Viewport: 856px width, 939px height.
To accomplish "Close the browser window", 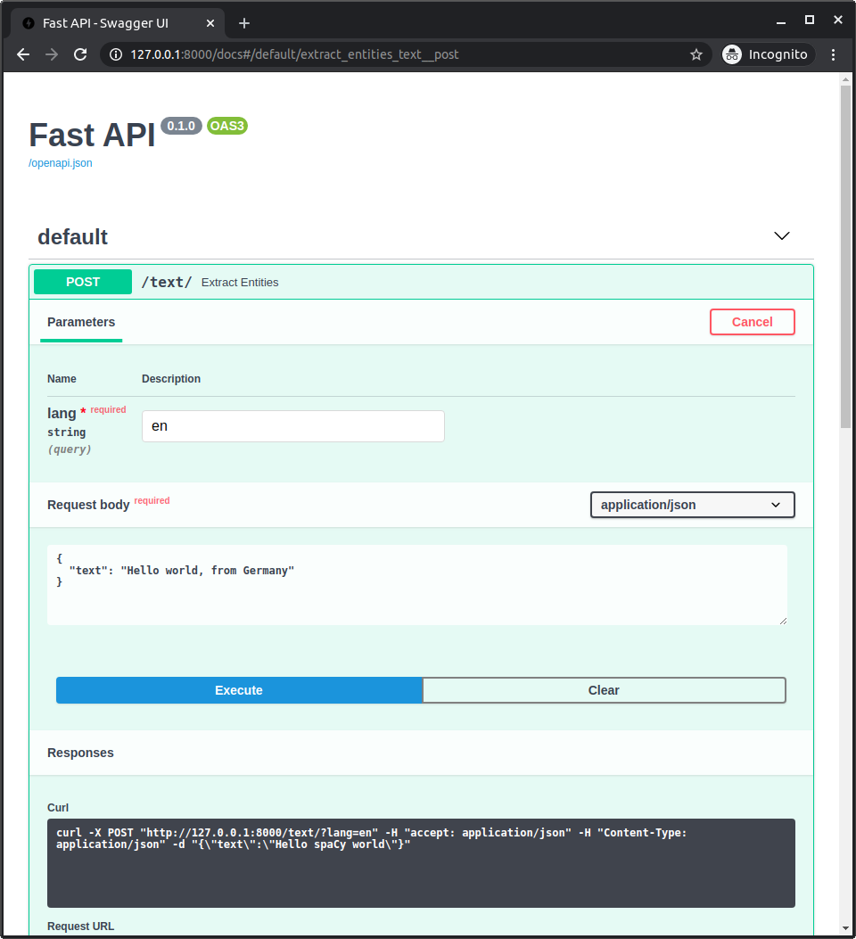I will [838, 21].
